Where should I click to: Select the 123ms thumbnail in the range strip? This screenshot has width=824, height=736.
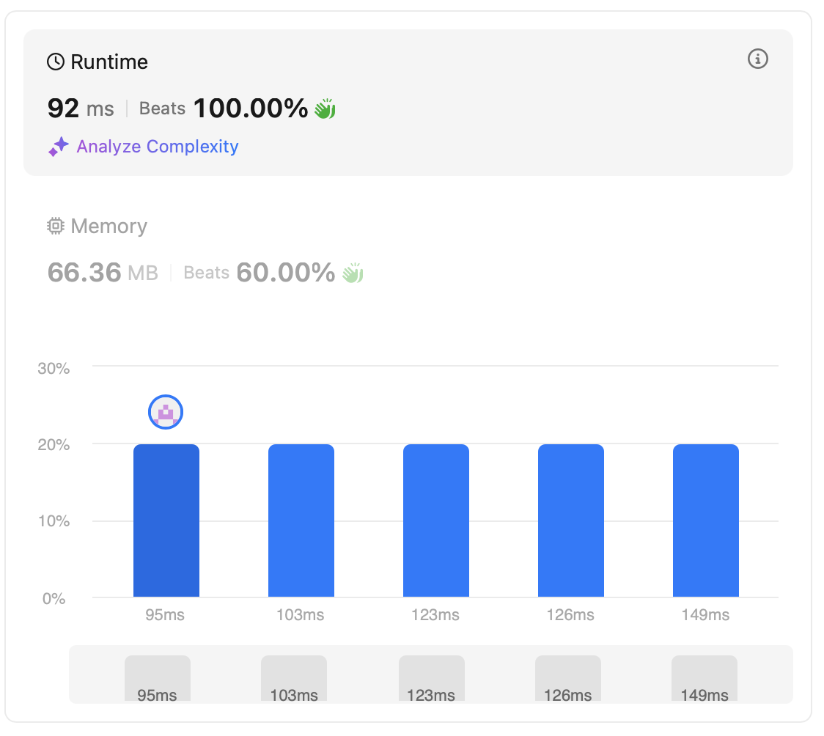point(431,678)
